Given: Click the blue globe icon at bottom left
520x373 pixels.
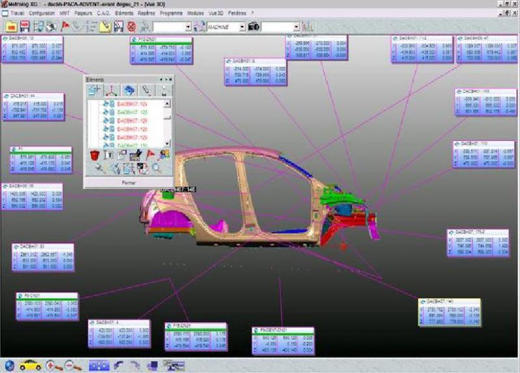Looking at the screenshot, I should [9, 365].
